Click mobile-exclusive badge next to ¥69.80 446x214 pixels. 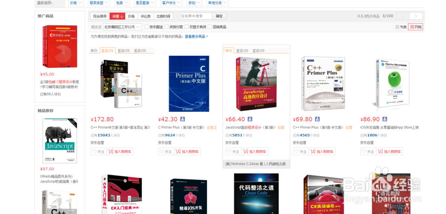point(317,119)
